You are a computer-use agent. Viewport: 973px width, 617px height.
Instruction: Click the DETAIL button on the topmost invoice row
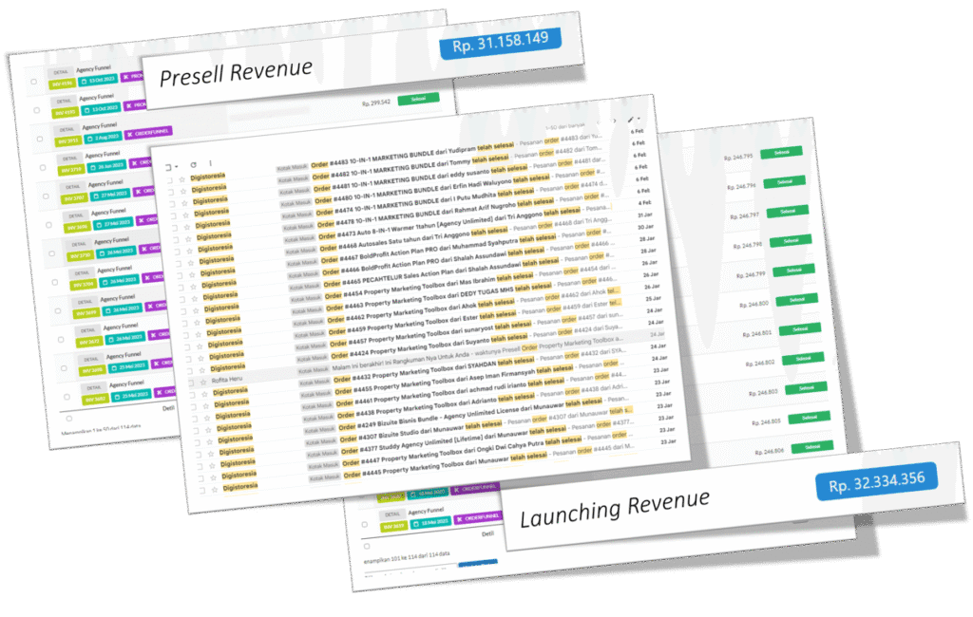(63, 72)
